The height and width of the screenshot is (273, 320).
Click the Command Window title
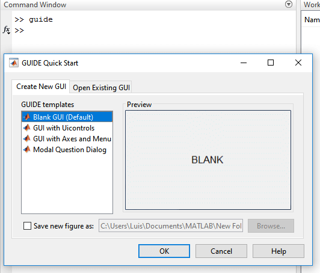click(35, 4)
